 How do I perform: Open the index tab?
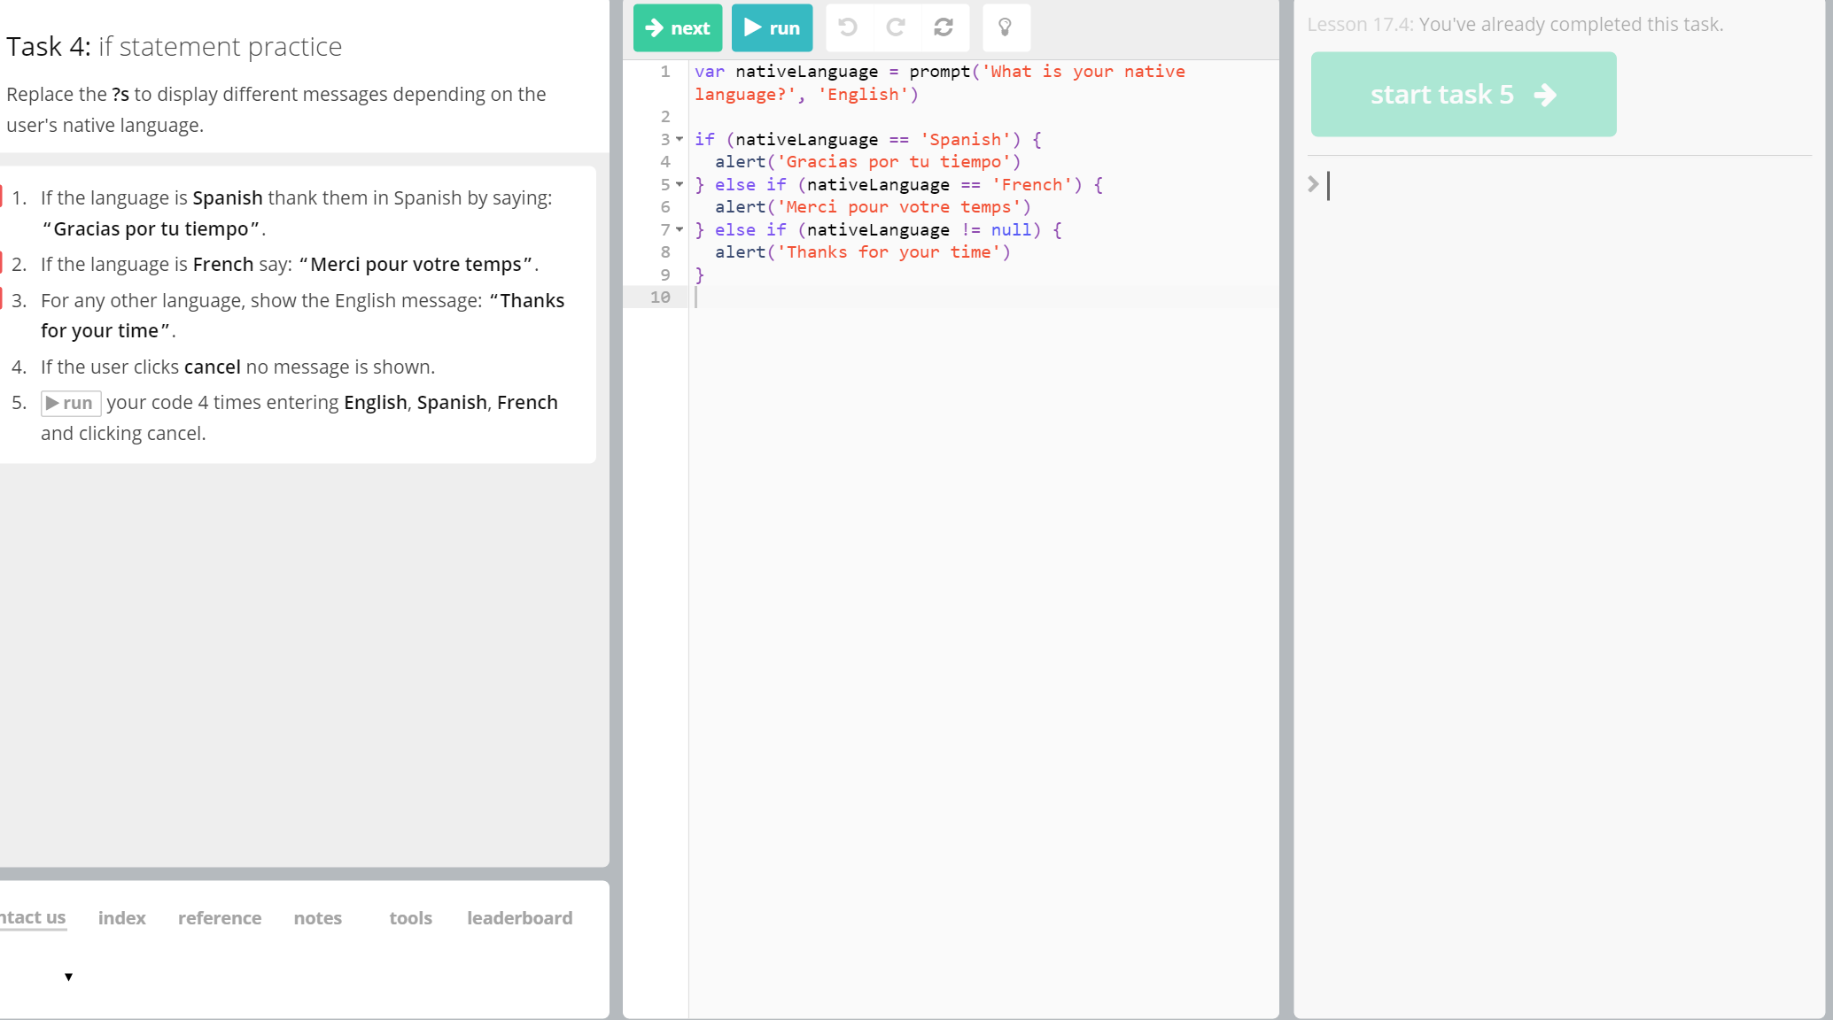coord(121,918)
